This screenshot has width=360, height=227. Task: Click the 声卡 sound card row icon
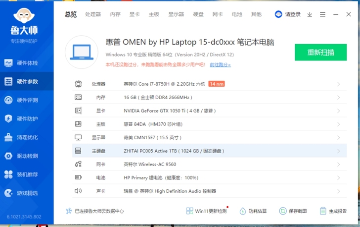tap(78, 191)
